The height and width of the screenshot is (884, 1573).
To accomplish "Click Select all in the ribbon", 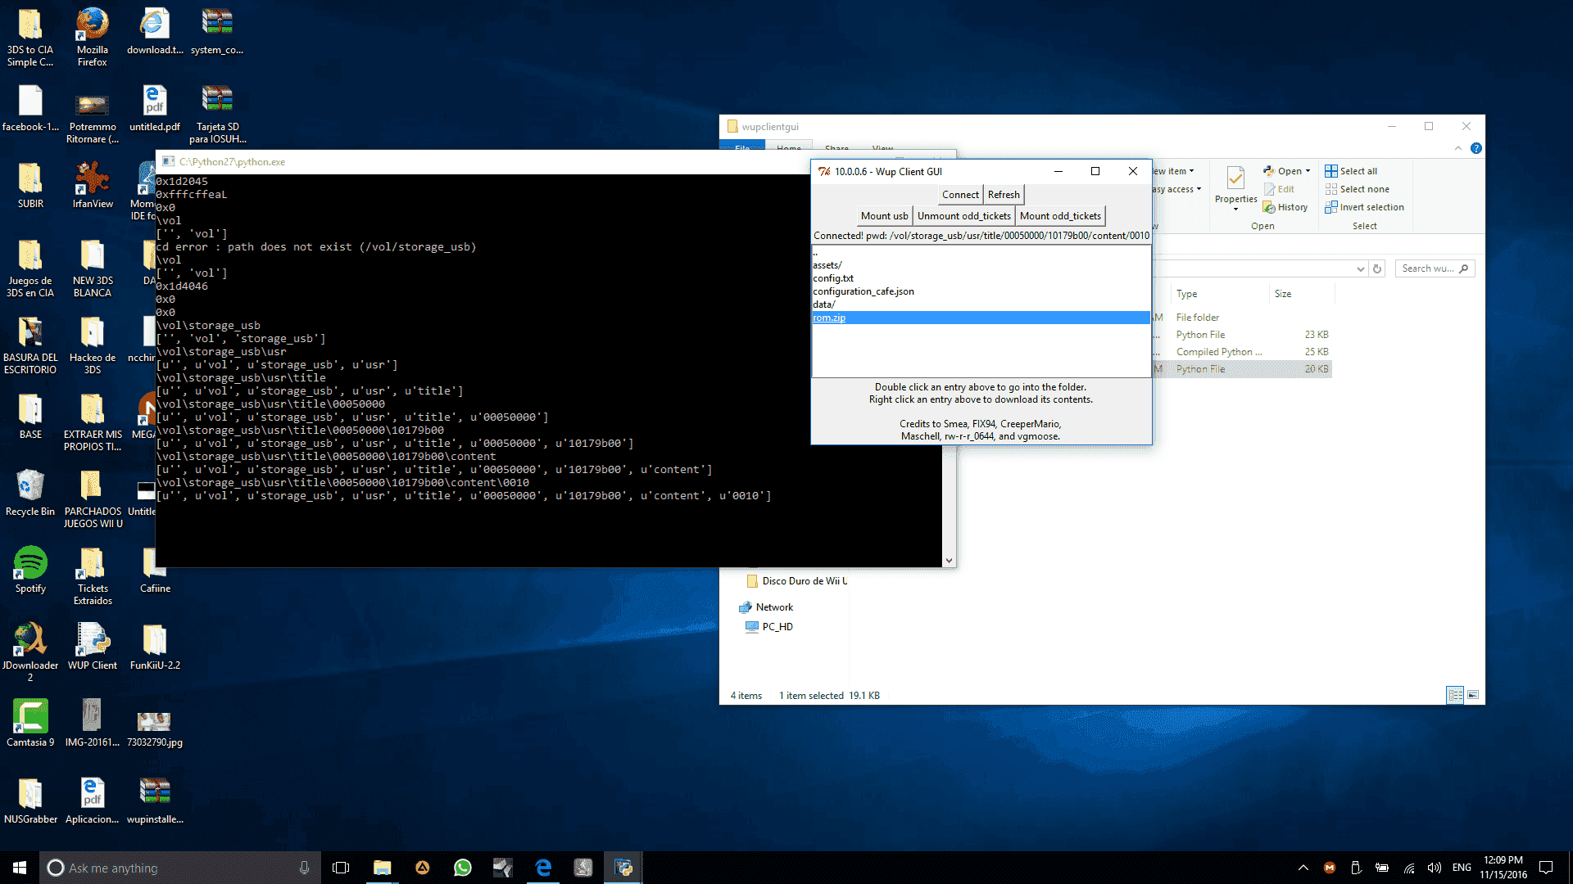I will pos(1351,171).
